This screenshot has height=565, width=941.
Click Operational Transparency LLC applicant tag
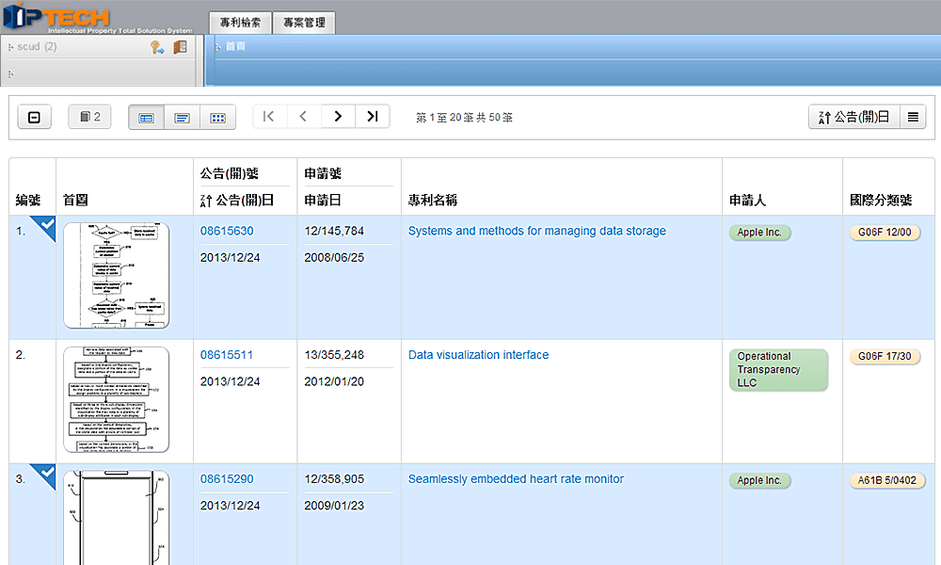[778, 370]
